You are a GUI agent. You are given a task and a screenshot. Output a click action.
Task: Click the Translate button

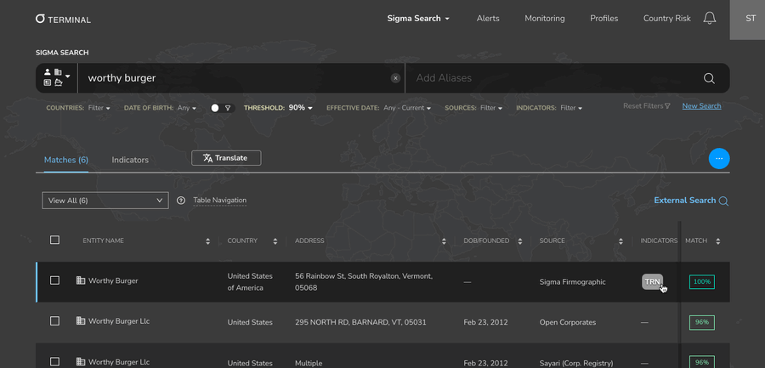(226, 158)
